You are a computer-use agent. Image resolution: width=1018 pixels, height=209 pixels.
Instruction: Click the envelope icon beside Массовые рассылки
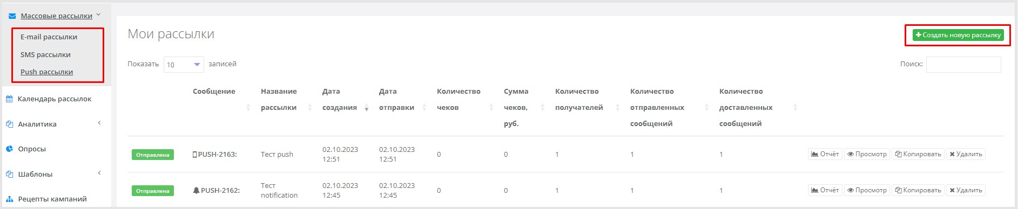12,16
